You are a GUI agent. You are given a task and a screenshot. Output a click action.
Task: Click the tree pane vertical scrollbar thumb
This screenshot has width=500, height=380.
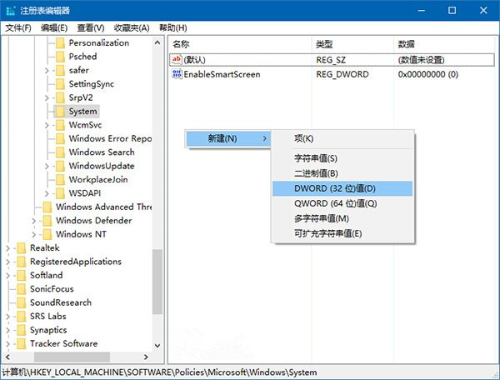157,283
